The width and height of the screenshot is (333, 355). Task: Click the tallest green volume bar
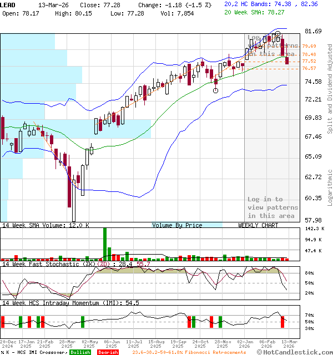104,244
